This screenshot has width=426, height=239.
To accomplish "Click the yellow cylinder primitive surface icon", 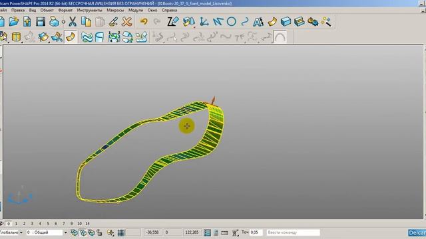I will click(x=16, y=37).
